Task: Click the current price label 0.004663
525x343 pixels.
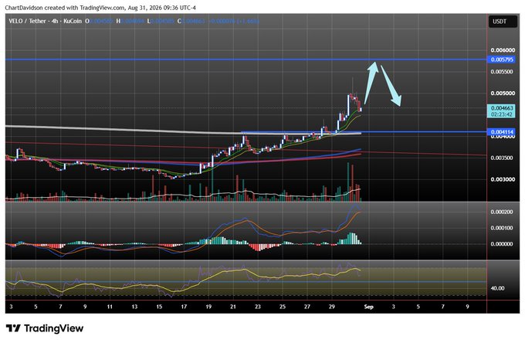Action: 502,108
